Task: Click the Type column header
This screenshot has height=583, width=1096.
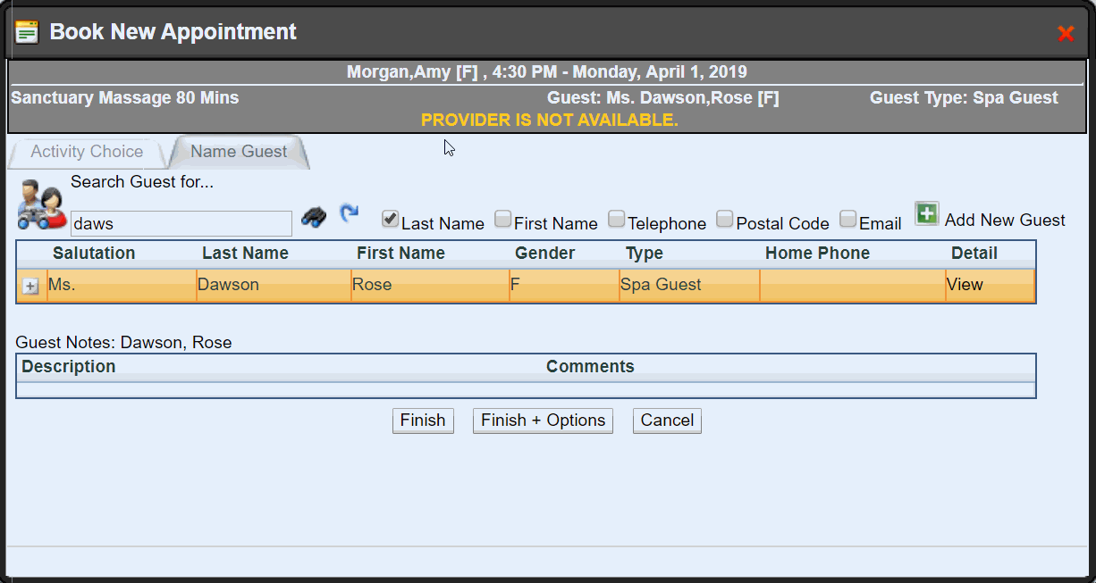Action: 645,254
